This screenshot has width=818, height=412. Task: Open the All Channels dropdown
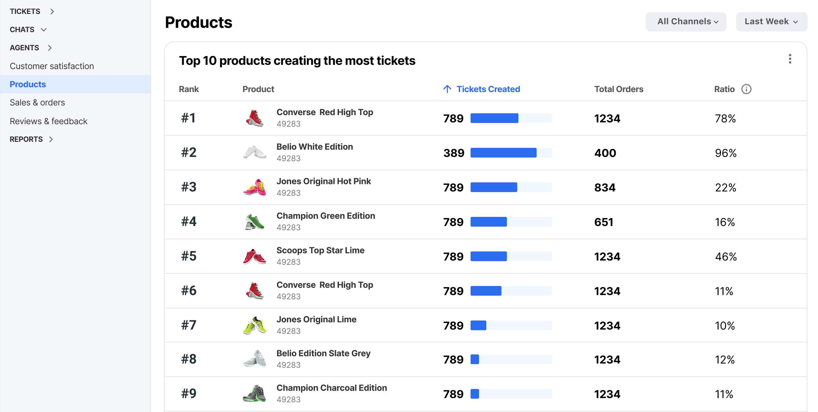tap(686, 22)
